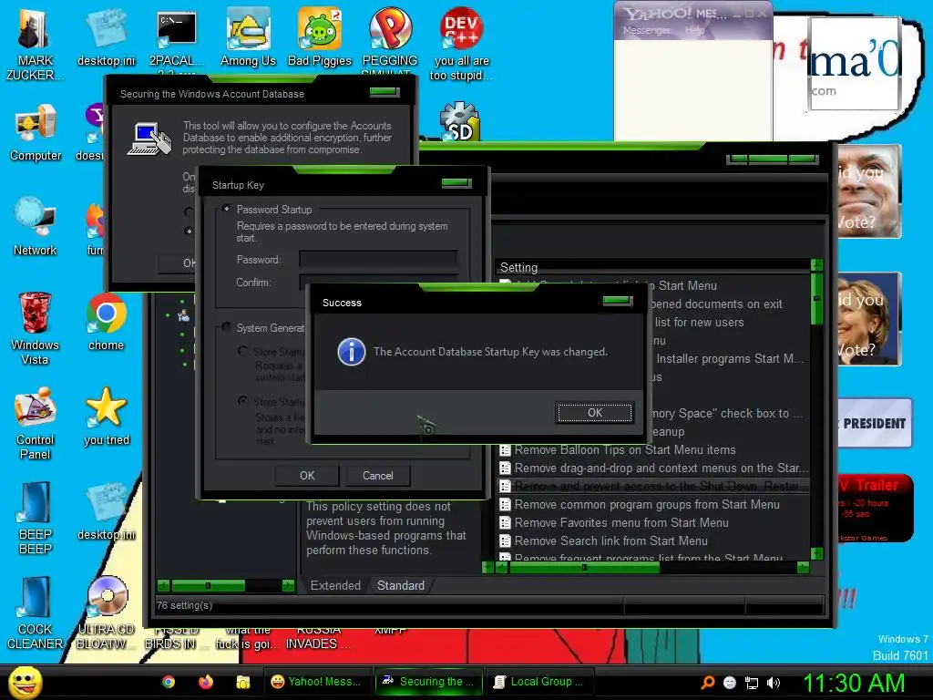
Task: Switch to the Extended tab
Action: pos(335,585)
